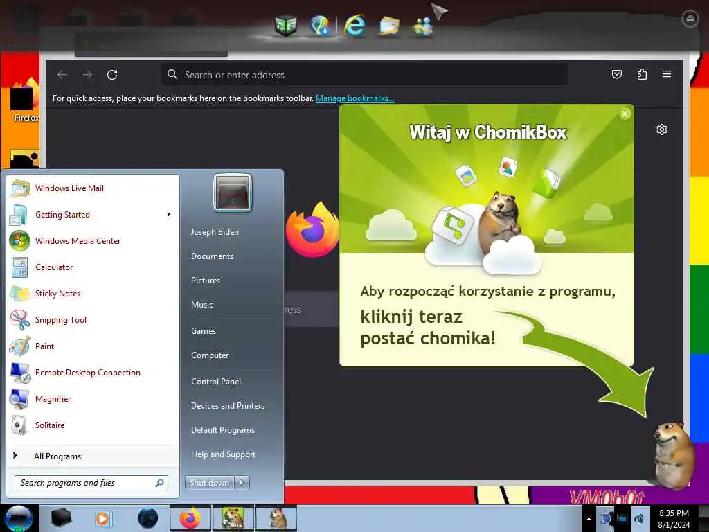Open Control Panel
Image resolution: width=709 pixels, height=532 pixels.
pyautogui.click(x=216, y=382)
